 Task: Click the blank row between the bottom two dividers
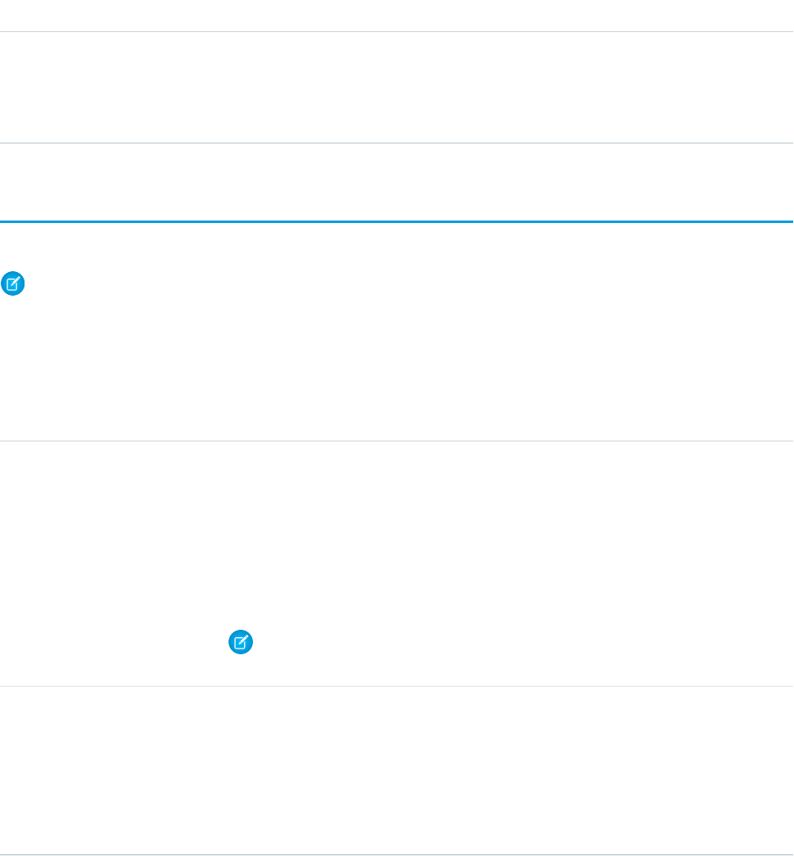click(x=397, y=770)
